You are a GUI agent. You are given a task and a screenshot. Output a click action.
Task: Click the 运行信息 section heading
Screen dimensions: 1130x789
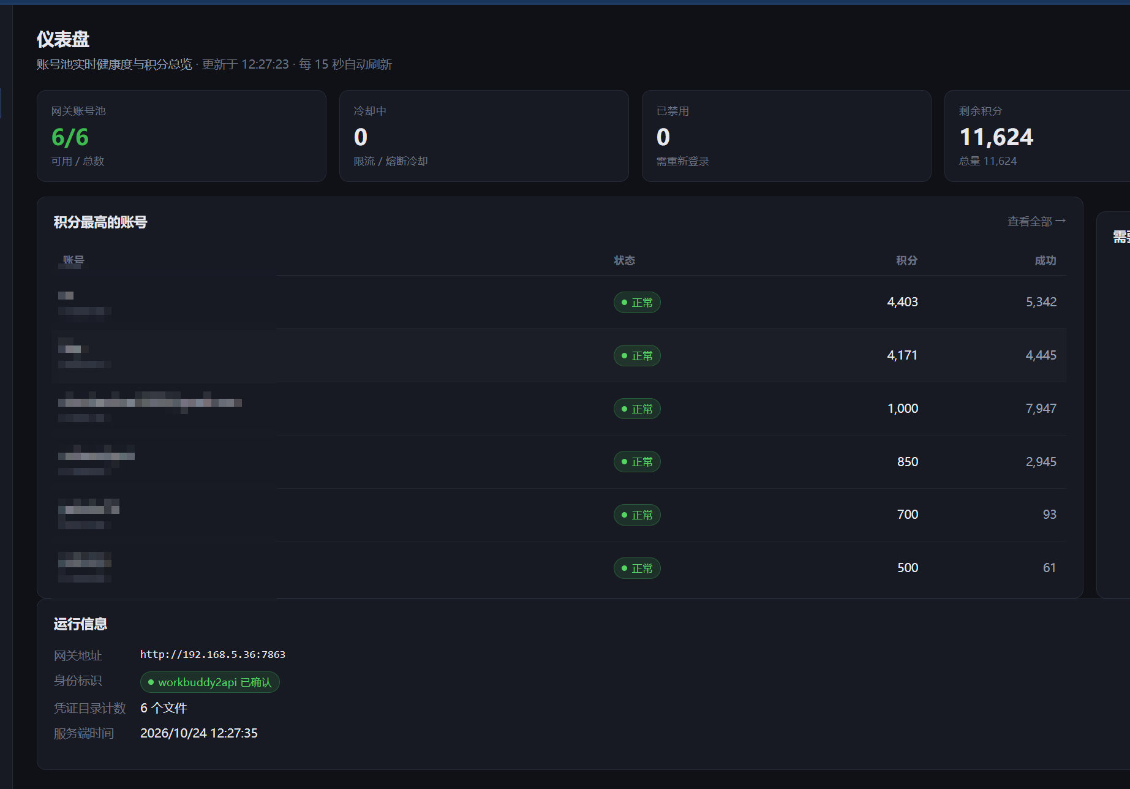click(80, 624)
